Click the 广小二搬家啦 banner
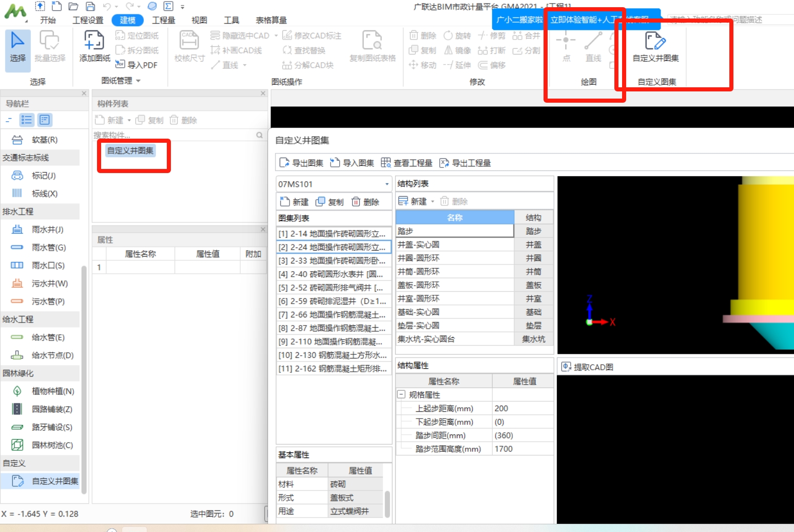This screenshot has width=794, height=532. point(519,20)
